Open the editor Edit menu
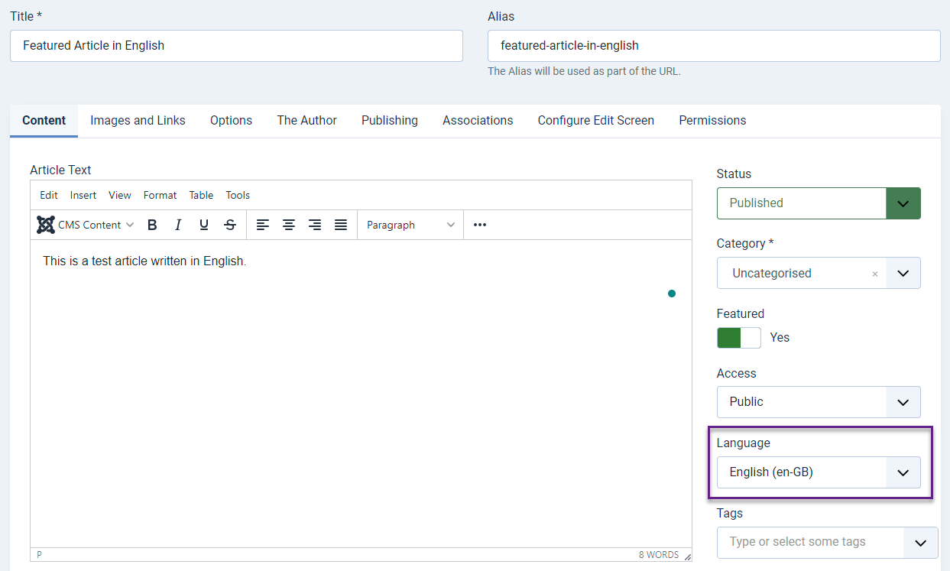Screen dimensions: 950x571 pos(49,195)
